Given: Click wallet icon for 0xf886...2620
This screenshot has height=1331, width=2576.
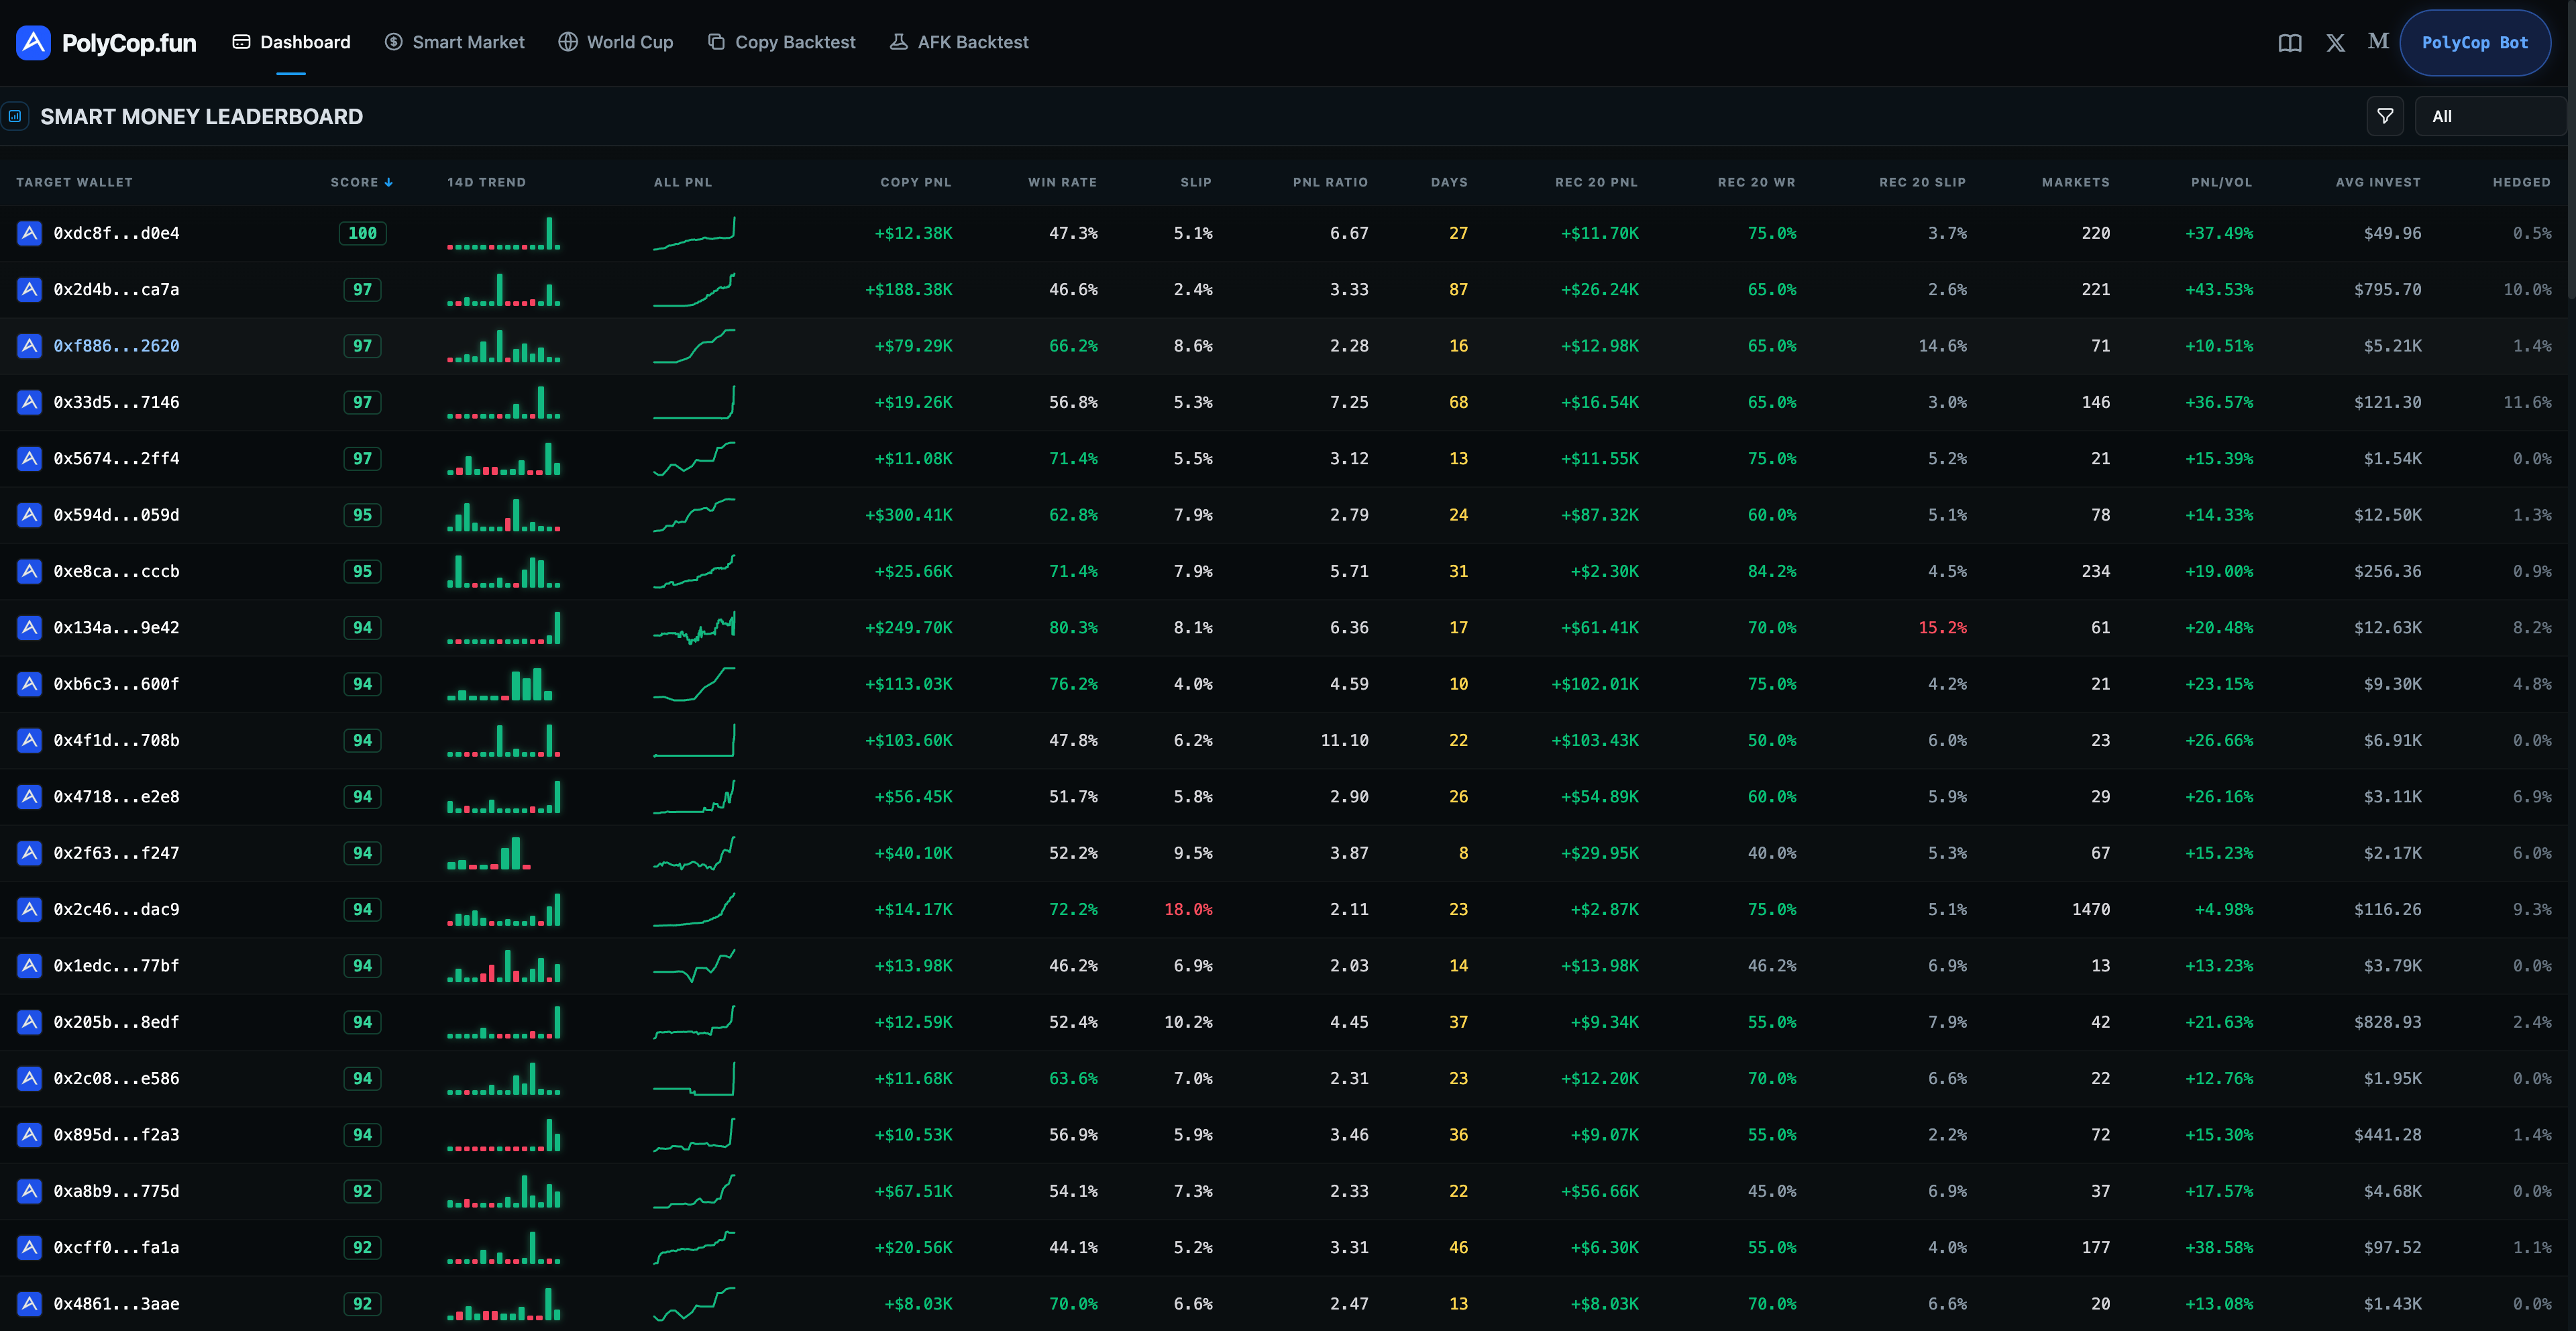Looking at the screenshot, I should 30,346.
